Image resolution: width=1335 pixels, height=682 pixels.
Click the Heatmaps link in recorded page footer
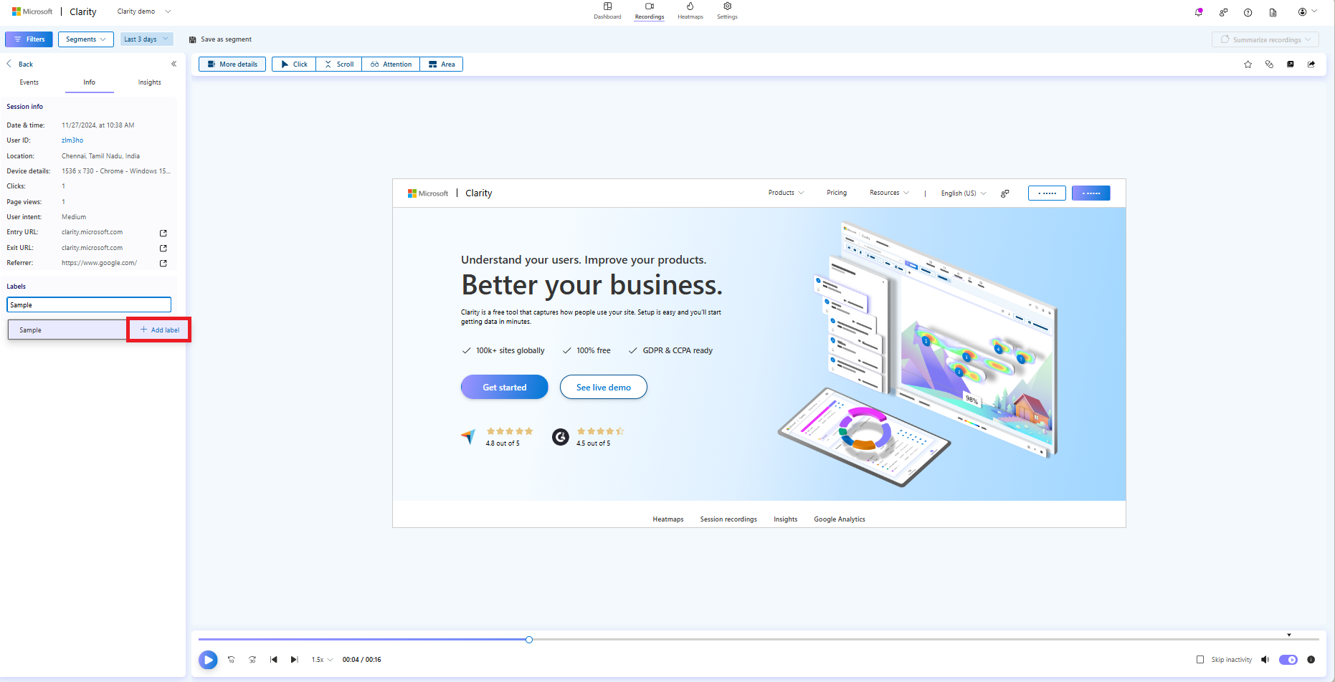[668, 519]
